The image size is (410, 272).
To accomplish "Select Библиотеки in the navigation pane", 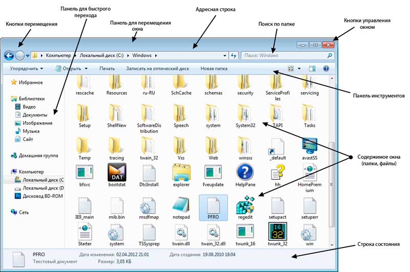I will (28, 99).
